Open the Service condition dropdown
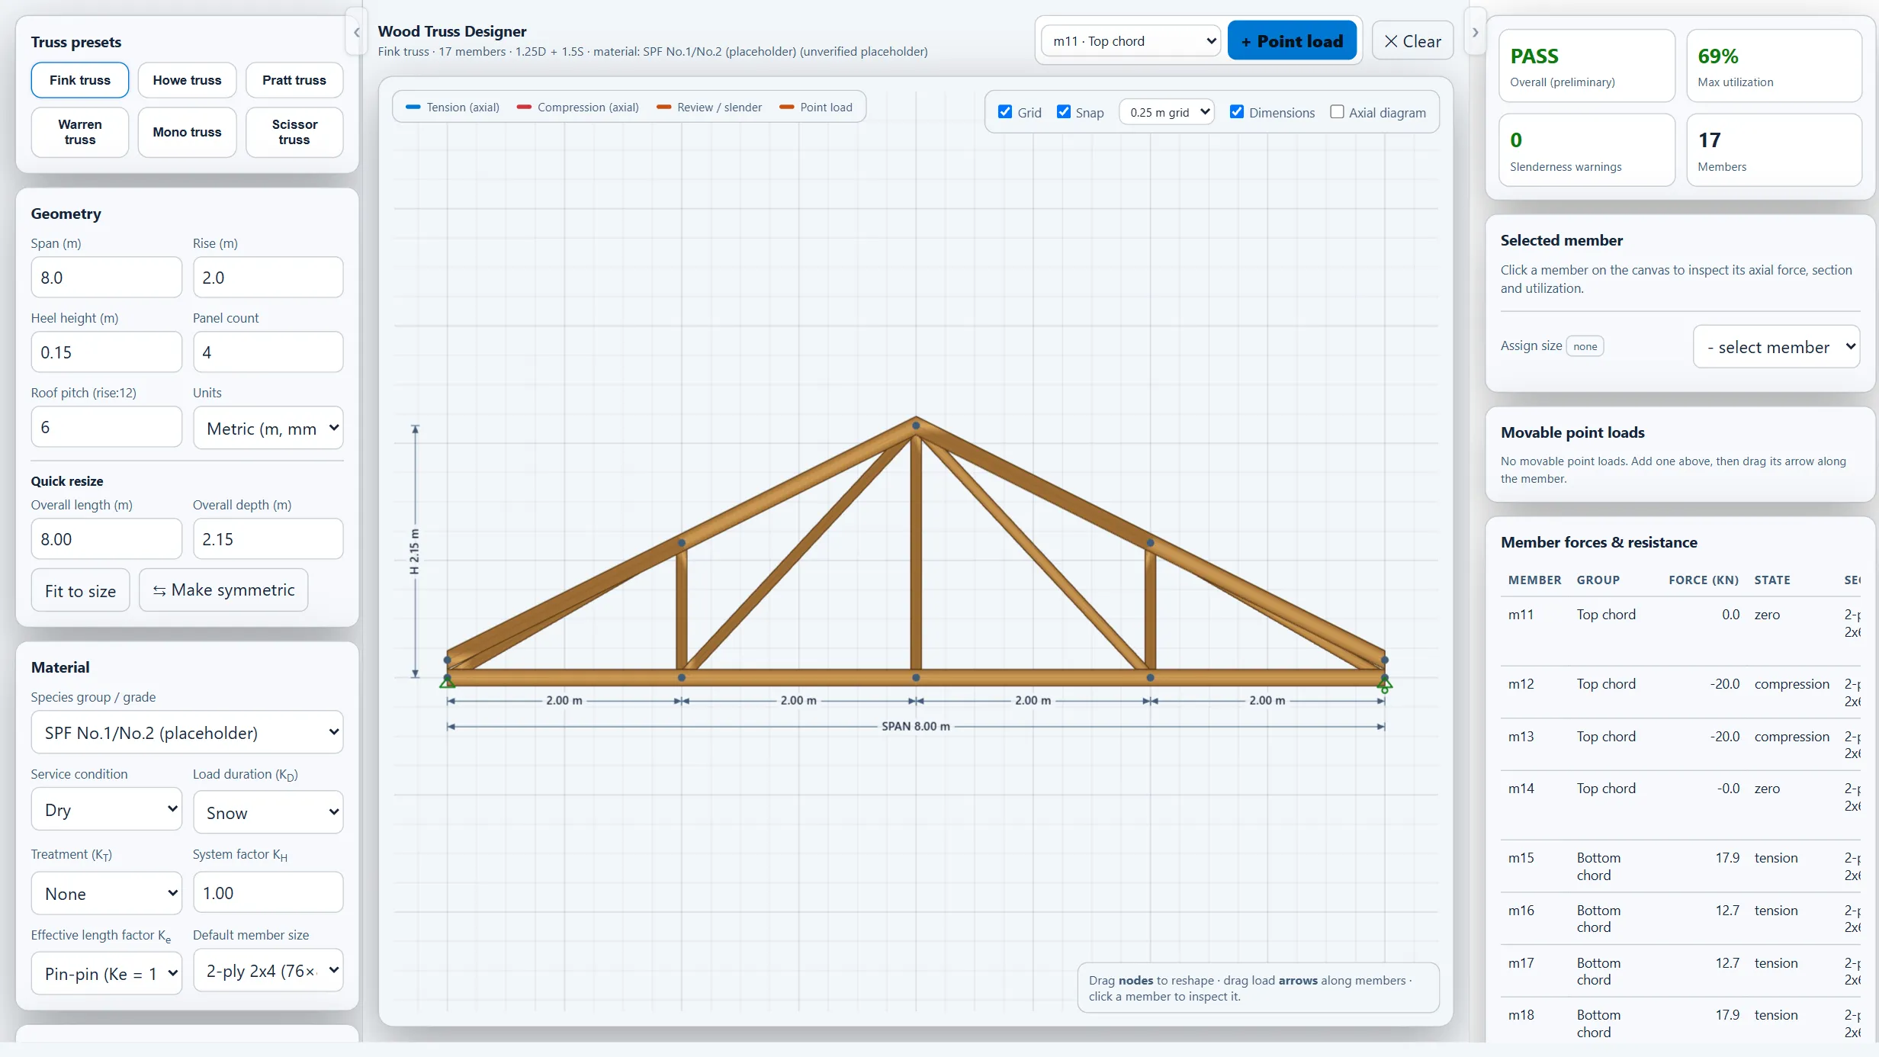Image resolution: width=1879 pixels, height=1057 pixels. (x=107, y=809)
